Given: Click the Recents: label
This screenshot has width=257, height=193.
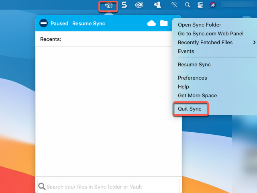Looking at the screenshot, I should (51, 39).
